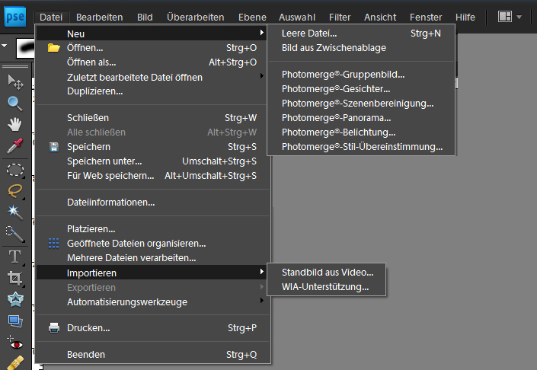Select the Horizontal Type tool
537x370 pixels.
(15, 257)
